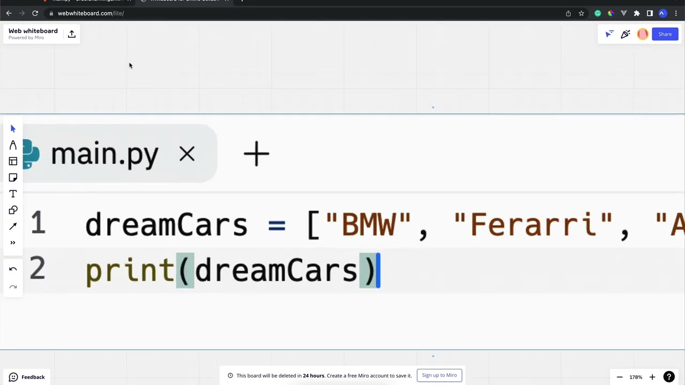This screenshot has height=385, width=685.
Task: Click the 178% zoom level
Action: pos(636,378)
